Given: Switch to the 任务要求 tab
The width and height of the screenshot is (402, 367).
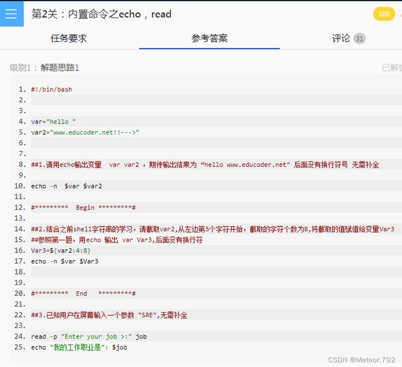Looking at the screenshot, I should coord(69,39).
